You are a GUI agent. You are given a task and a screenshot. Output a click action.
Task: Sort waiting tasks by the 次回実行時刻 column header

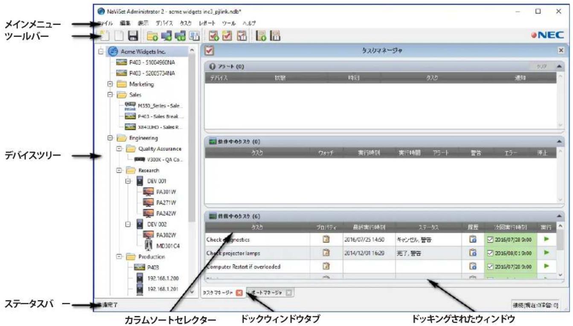(511, 228)
